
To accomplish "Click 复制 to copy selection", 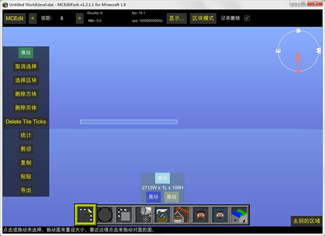I will coord(26,162).
